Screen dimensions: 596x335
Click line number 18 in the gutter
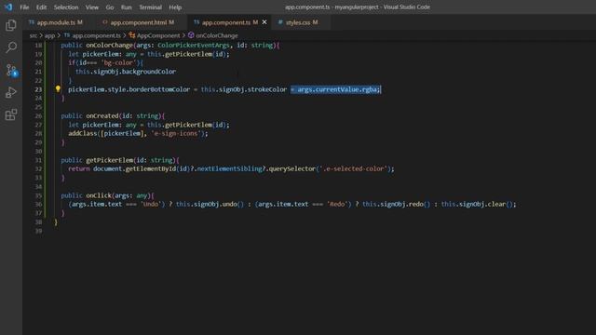point(38,46)
